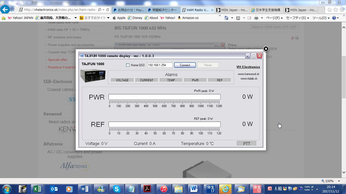Image resolution: width=346 pixels, height=194 pixels.
Task: Open Excel from the taskbar
Action: click(37, 189)
